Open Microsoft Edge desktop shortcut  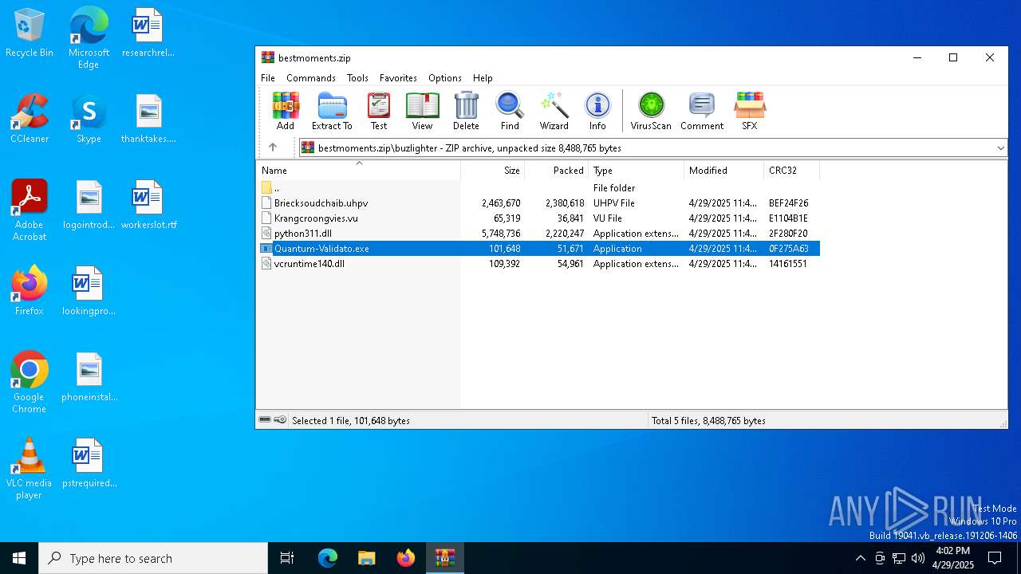click(x=89, y=38)
